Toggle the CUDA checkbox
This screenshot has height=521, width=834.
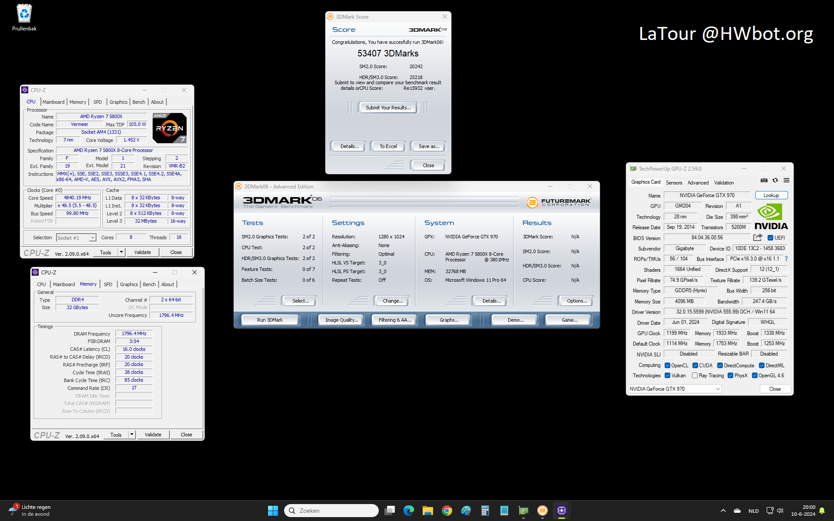pos(695,365)
